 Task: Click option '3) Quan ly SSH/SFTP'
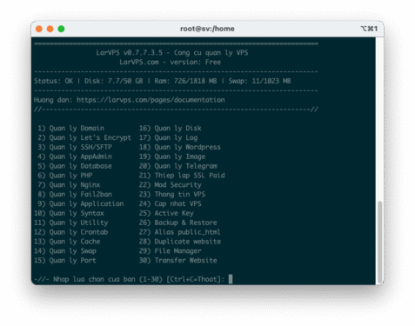pyautogui.click(x=75, y=147)
